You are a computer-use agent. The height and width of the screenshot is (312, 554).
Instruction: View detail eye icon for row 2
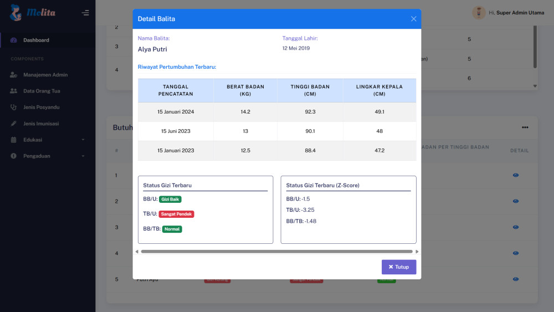(x=515, y=201)
